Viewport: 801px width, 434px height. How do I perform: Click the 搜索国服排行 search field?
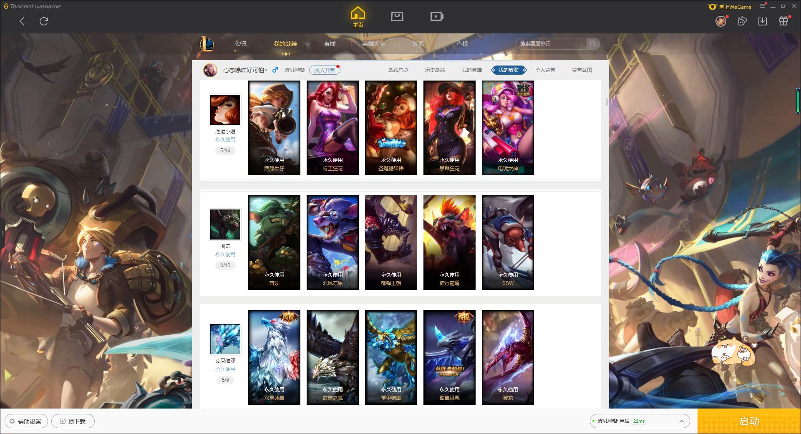coord(552,44)
